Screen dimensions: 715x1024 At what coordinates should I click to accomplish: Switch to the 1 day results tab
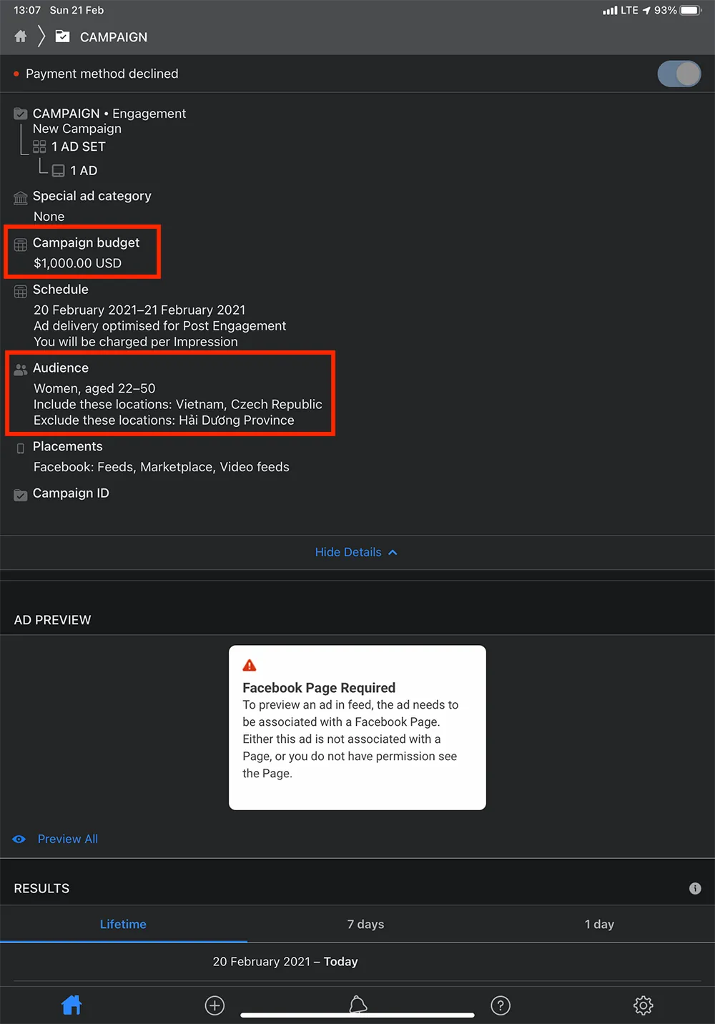pyautogui.click(x=599, y=924)
